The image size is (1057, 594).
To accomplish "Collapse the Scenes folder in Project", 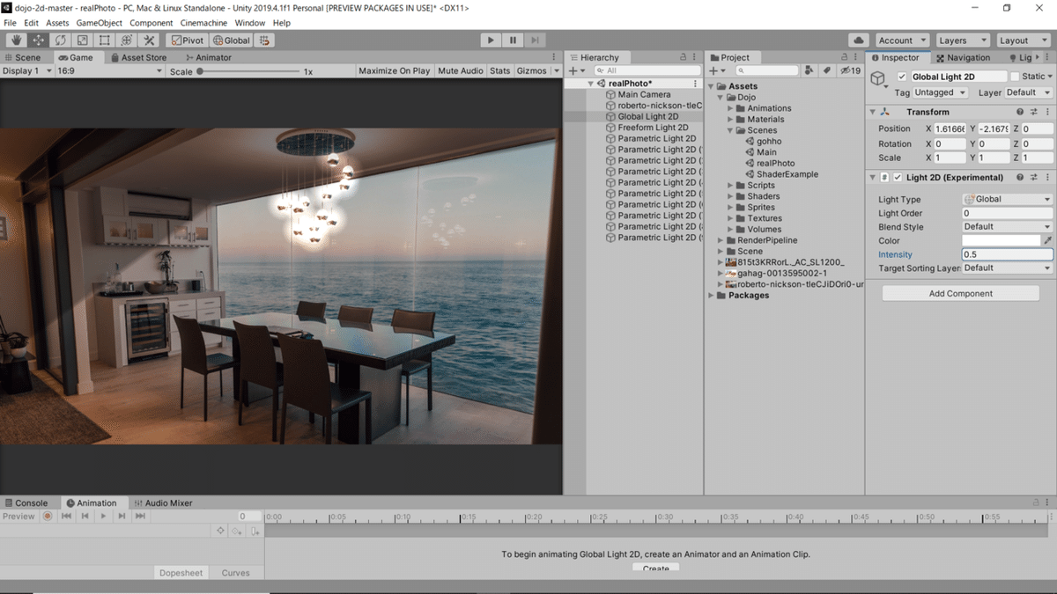I will (731, 130).
